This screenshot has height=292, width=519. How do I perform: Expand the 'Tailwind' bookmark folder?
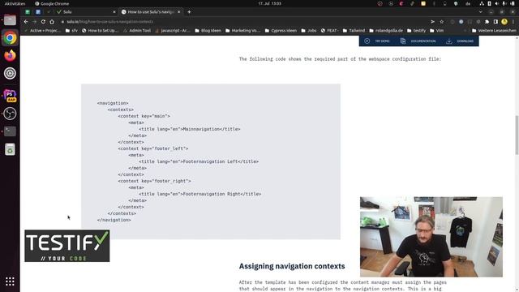pos(354,31)
